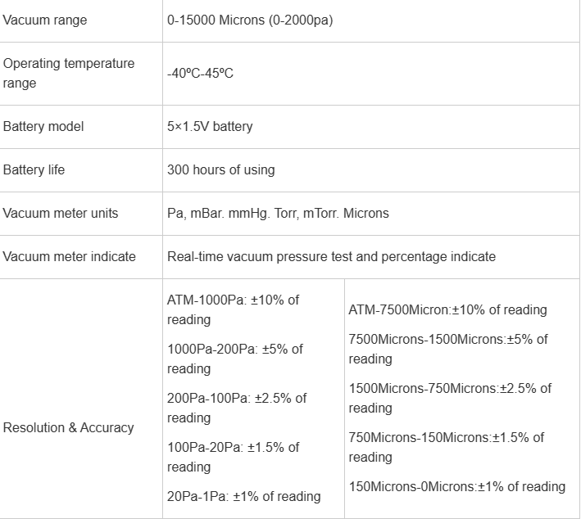Click the "Battery life" label cell
581x519 pixels.
[34, 169]
